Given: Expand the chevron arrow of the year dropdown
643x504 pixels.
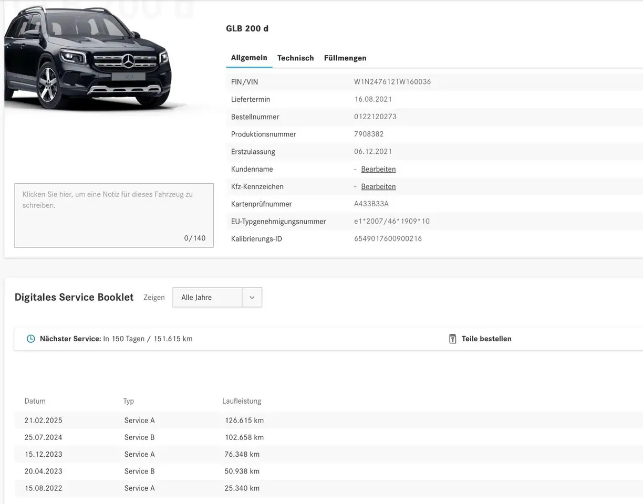Looking at the screenshot, I should [252, 297].
